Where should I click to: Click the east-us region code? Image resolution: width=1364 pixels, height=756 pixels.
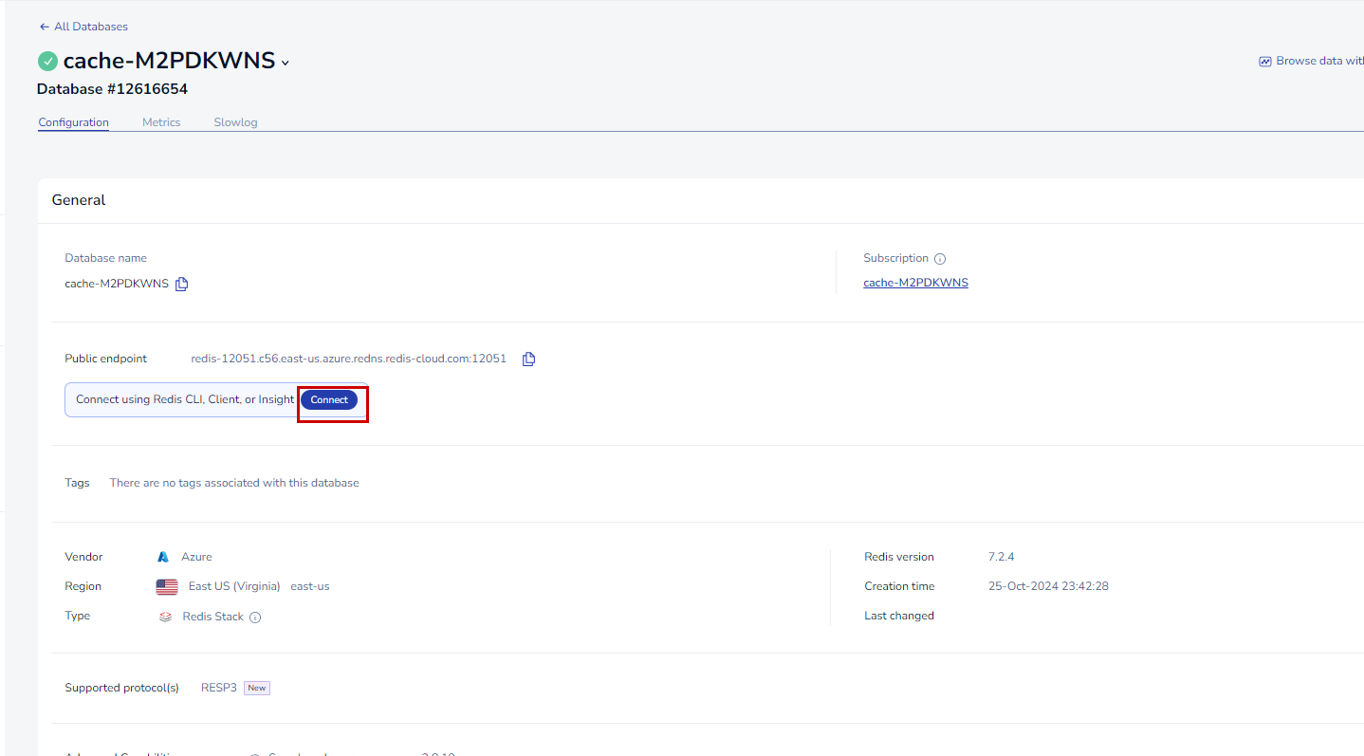(310, 586)
